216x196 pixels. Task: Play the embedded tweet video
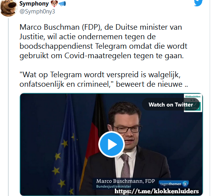tap(112, 144)
